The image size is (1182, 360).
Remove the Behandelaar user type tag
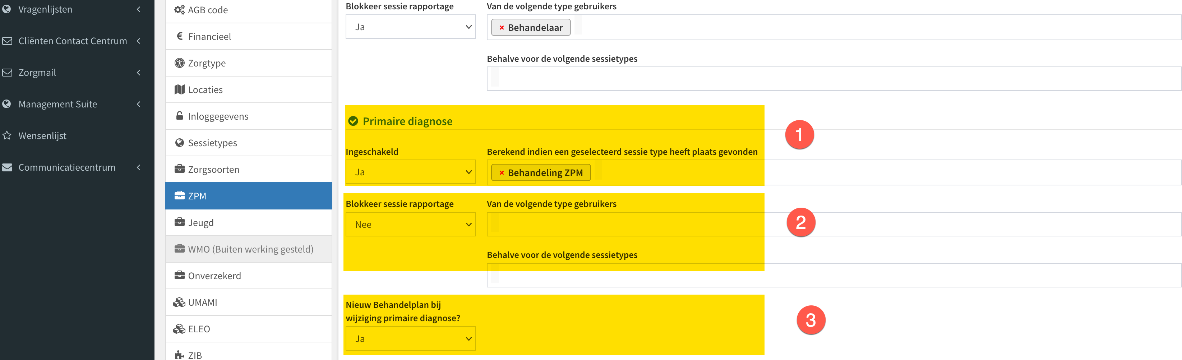502,28
